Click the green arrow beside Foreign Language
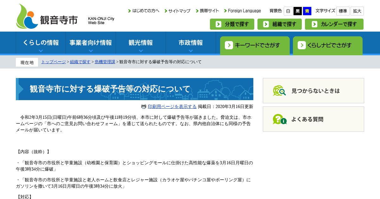Screen dimensions: 380x199 (x=225, y=11)
